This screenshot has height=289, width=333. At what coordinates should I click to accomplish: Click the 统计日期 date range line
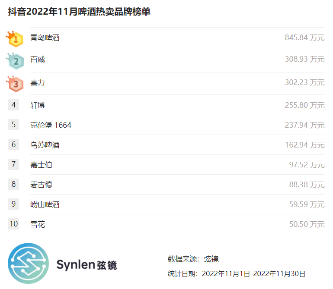click(x=237, y=274)
